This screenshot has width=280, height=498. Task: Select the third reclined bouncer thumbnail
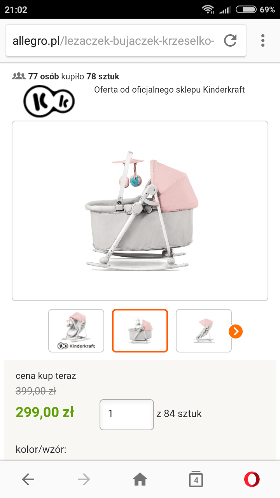(204, 331)
